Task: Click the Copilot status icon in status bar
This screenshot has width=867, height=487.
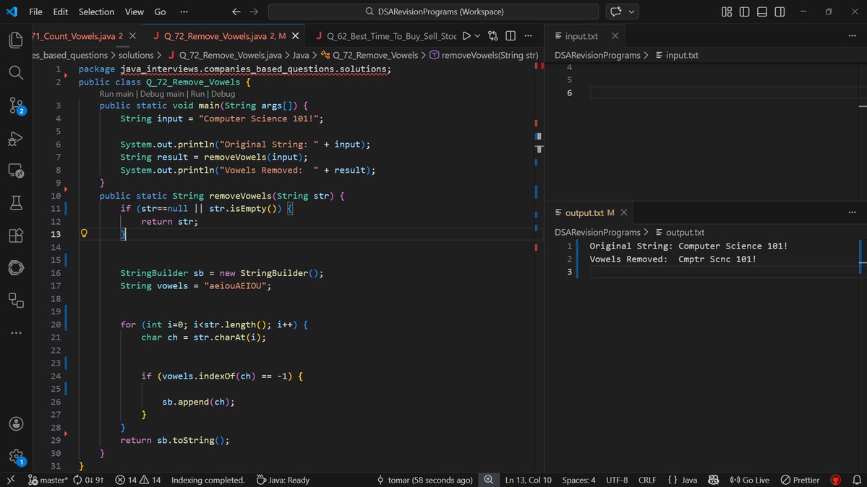Action: (713, 480)
